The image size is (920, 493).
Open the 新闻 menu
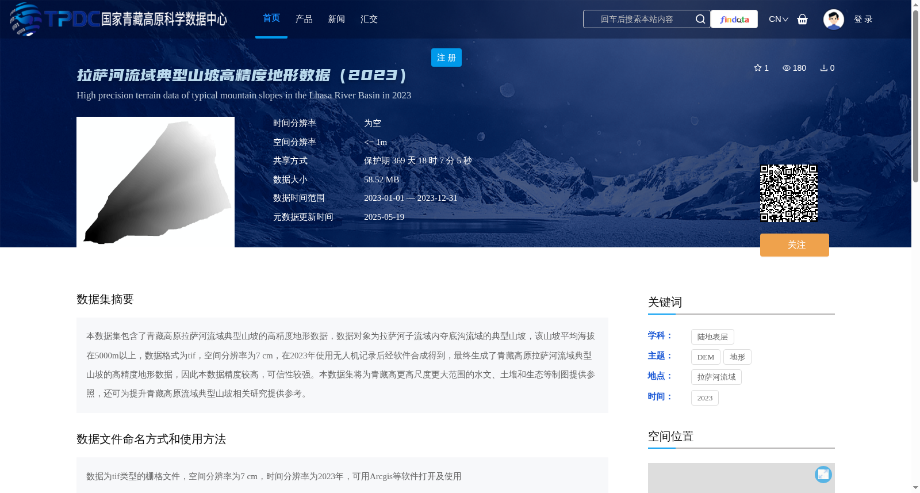(x=336, y=19)
